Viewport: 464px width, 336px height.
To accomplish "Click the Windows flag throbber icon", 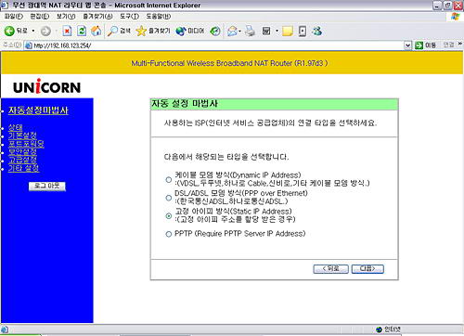I will pos(455,17).
